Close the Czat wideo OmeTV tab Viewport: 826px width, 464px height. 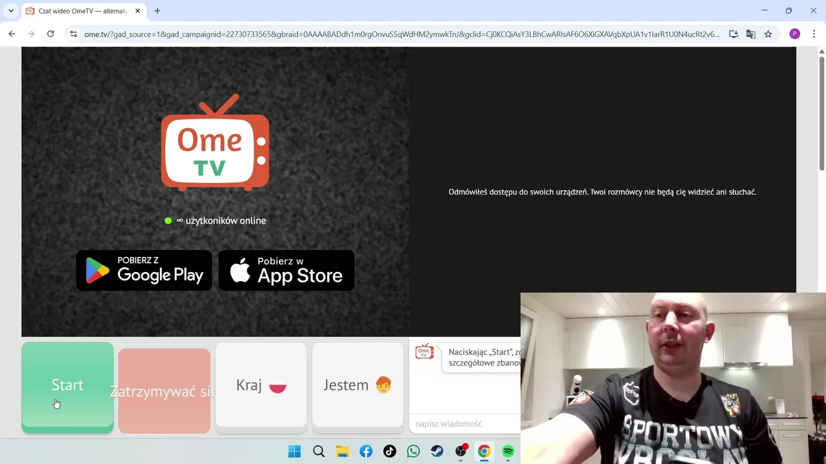(x=137, y=11)
